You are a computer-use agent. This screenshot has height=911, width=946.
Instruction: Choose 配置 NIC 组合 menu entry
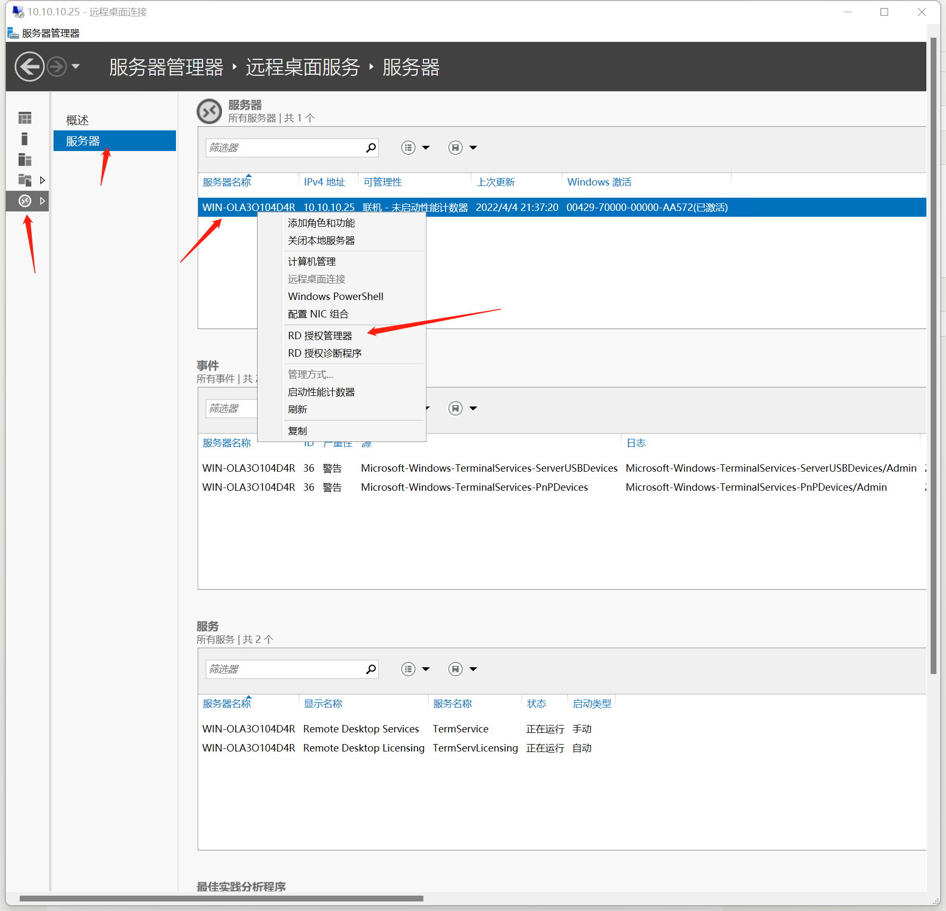pyautogui.click(x=318, y=314)
